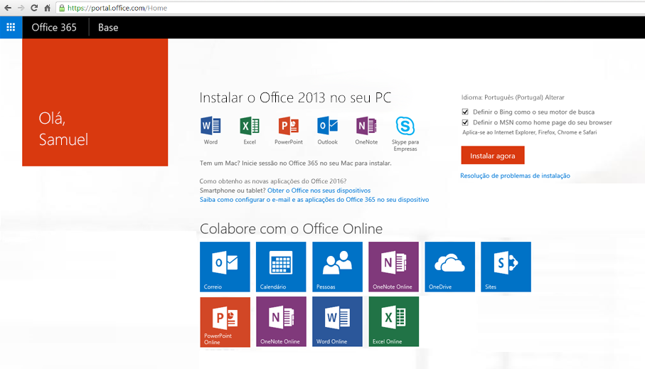Open the Calendário tile

click(281, 267)
